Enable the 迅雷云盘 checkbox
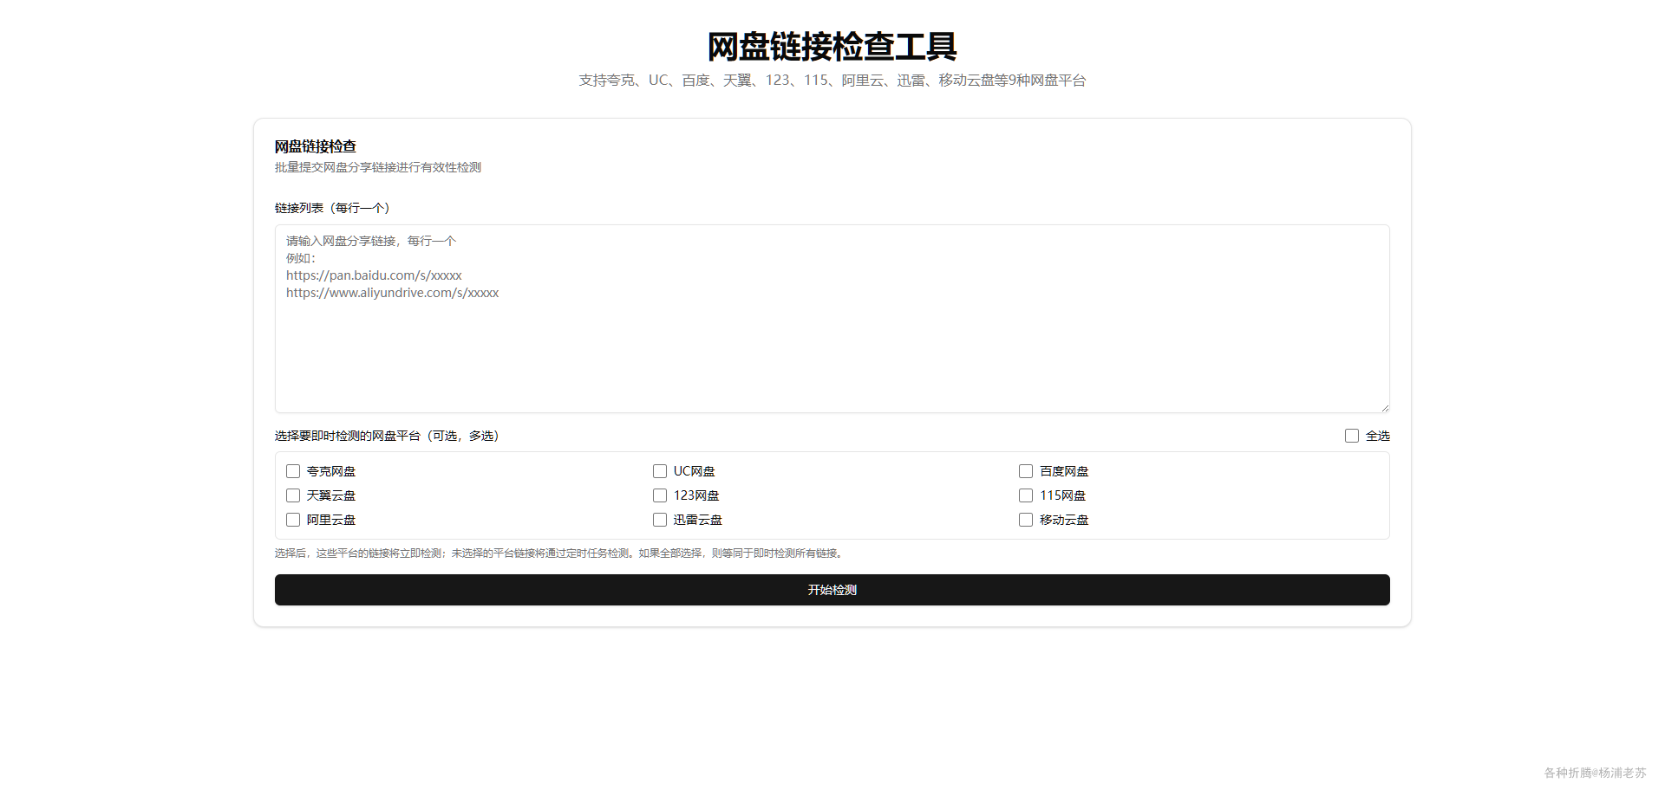This screenshot has height=796, width=1665. (x=659, y=519)
